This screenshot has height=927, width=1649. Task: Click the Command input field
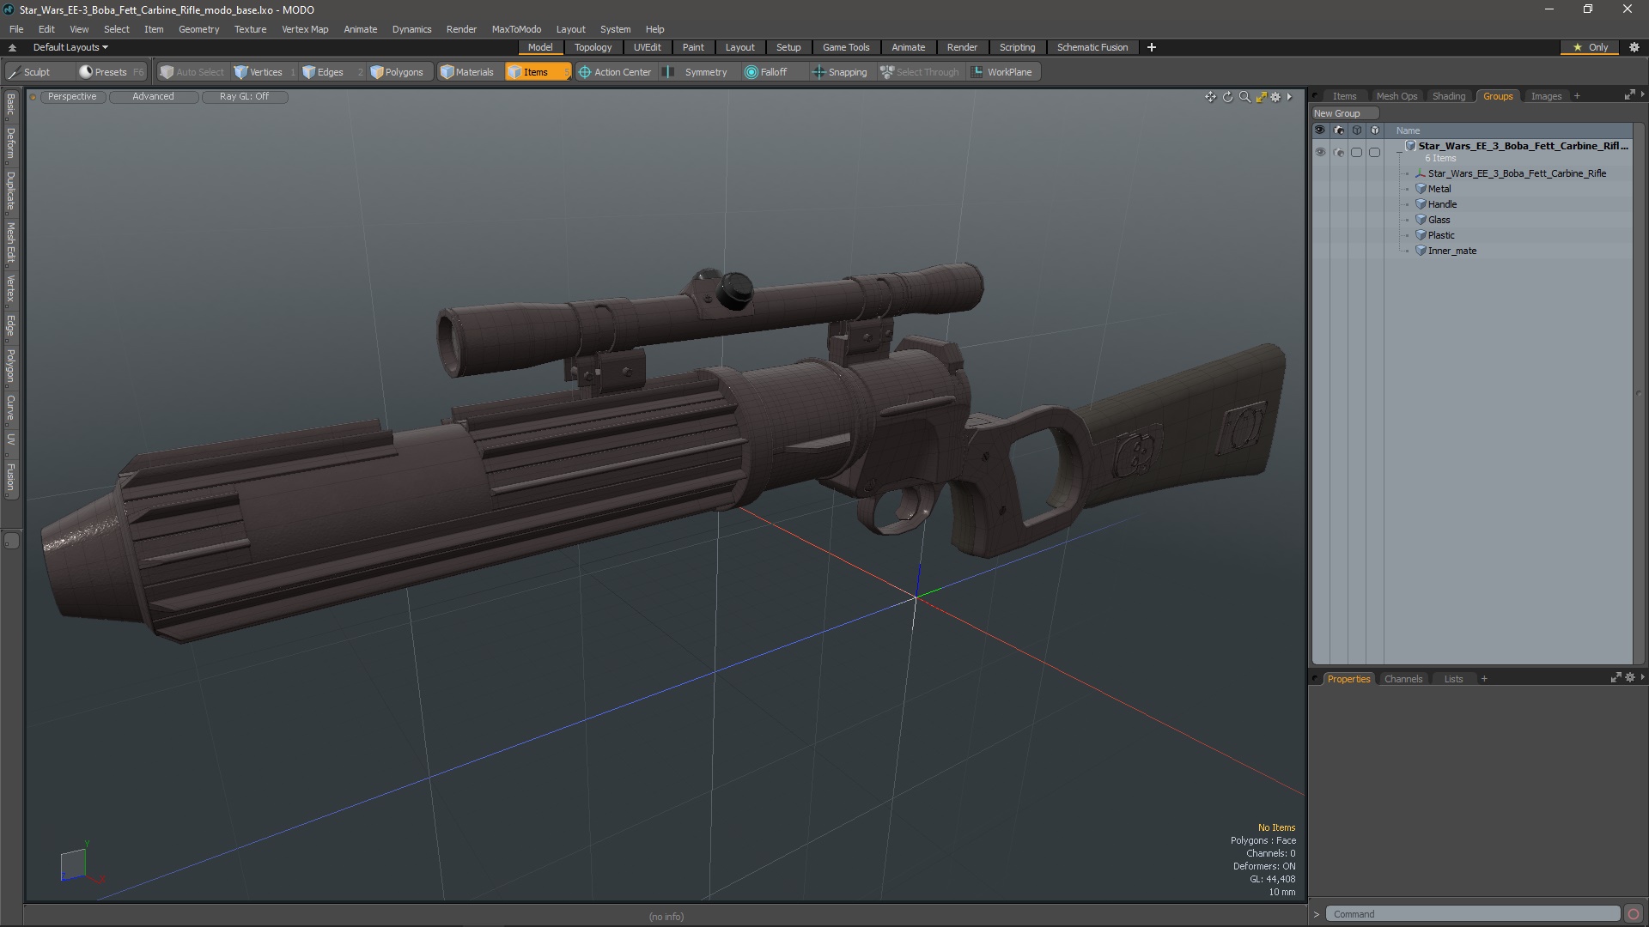click(1472, 914)
